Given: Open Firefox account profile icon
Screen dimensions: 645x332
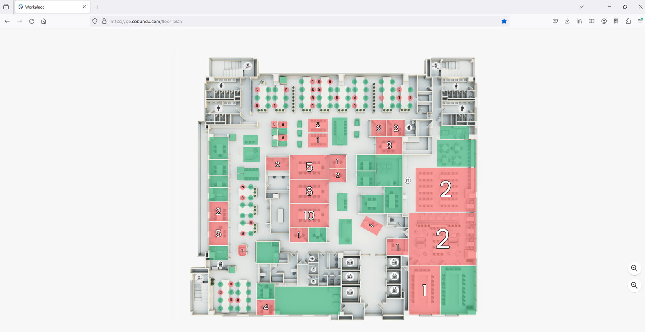Looking at the screenshot, I should pyautogui.click(x=604, y=21).
